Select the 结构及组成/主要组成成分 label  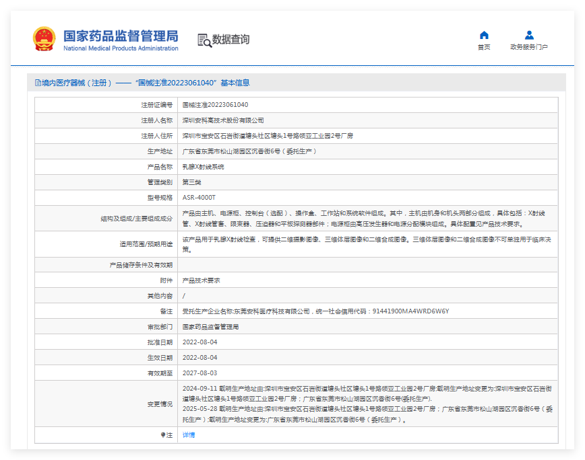coord(137,219)
